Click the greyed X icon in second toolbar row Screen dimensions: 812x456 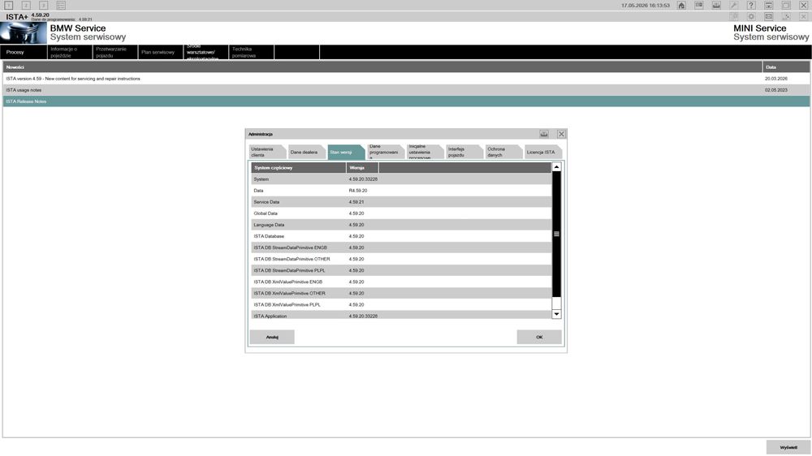[803, 16]
